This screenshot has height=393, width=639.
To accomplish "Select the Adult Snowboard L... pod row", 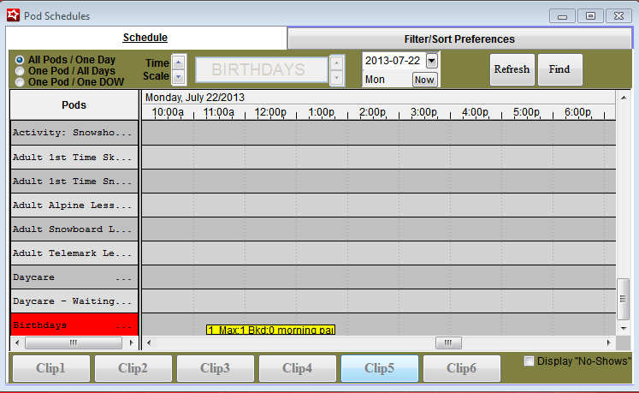I will 74,229.
